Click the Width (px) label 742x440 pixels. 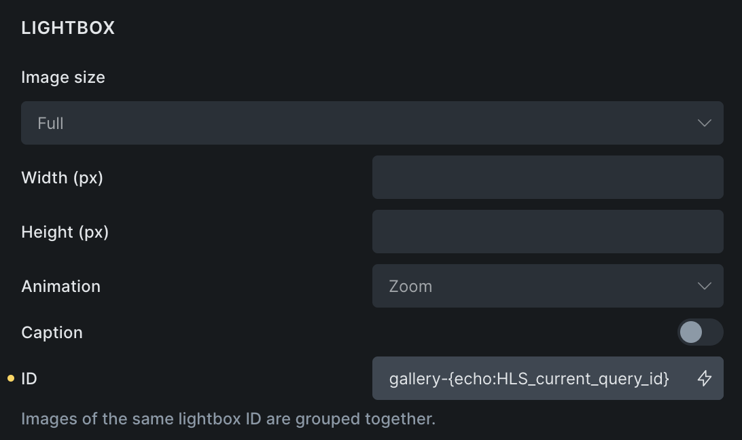pyautogui.click(x=62, y=177)
